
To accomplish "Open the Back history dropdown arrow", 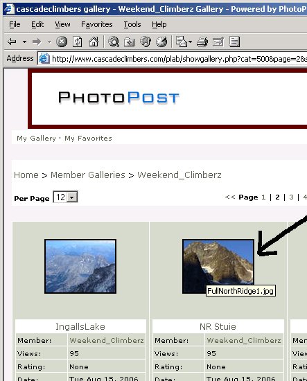I will click(x=24, y=42).
